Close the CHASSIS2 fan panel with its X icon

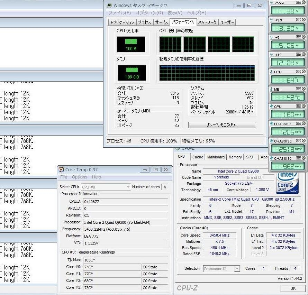click(x=304, y=140)
